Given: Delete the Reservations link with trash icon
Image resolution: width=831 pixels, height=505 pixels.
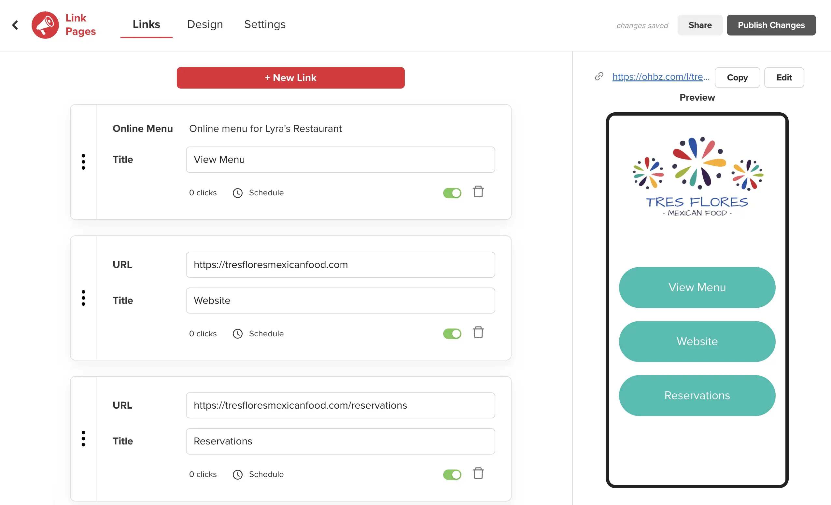Looking at the screenshot, I should [478, 473].
